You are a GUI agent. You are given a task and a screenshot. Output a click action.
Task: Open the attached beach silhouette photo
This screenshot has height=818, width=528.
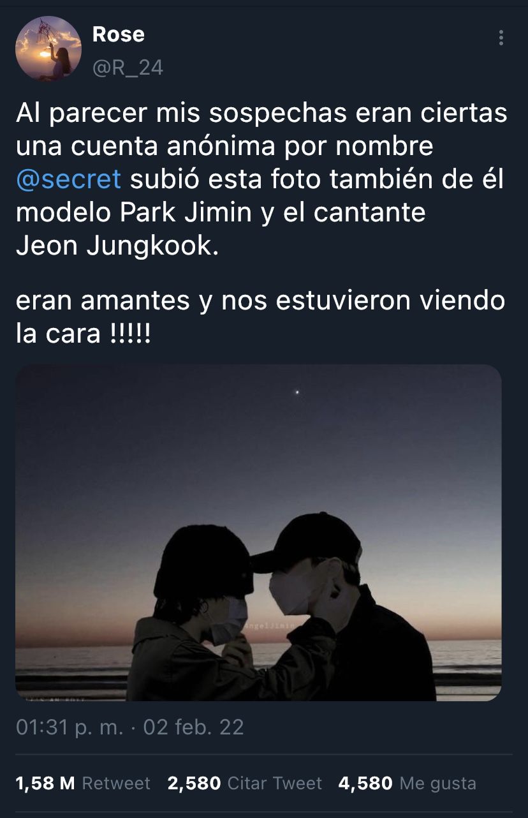(258, 533)
